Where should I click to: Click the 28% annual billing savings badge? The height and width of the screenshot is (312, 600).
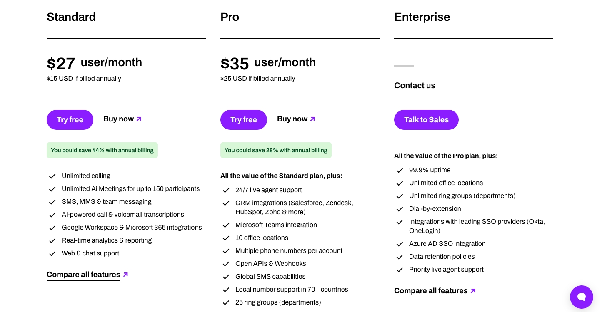[276, 150]
